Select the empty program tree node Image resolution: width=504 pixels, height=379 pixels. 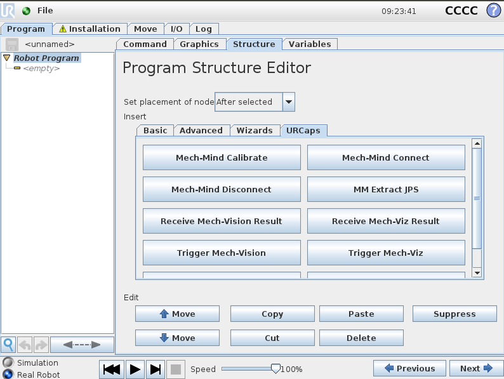(x=41, y=68)
